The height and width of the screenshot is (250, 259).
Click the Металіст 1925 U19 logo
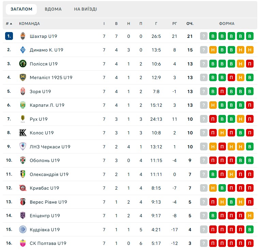23,77
